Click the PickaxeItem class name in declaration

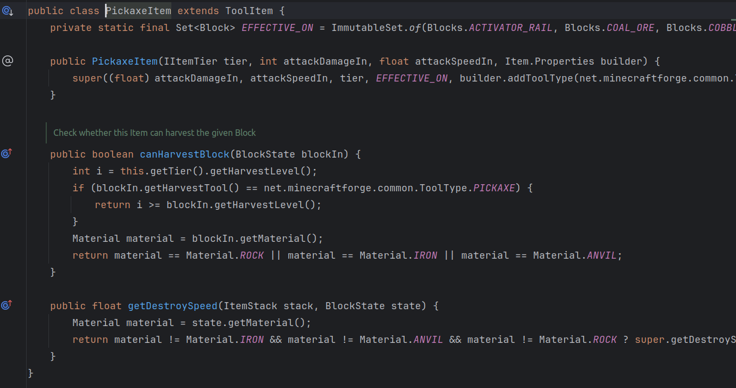pyautogui.click(x=138, y=11)
